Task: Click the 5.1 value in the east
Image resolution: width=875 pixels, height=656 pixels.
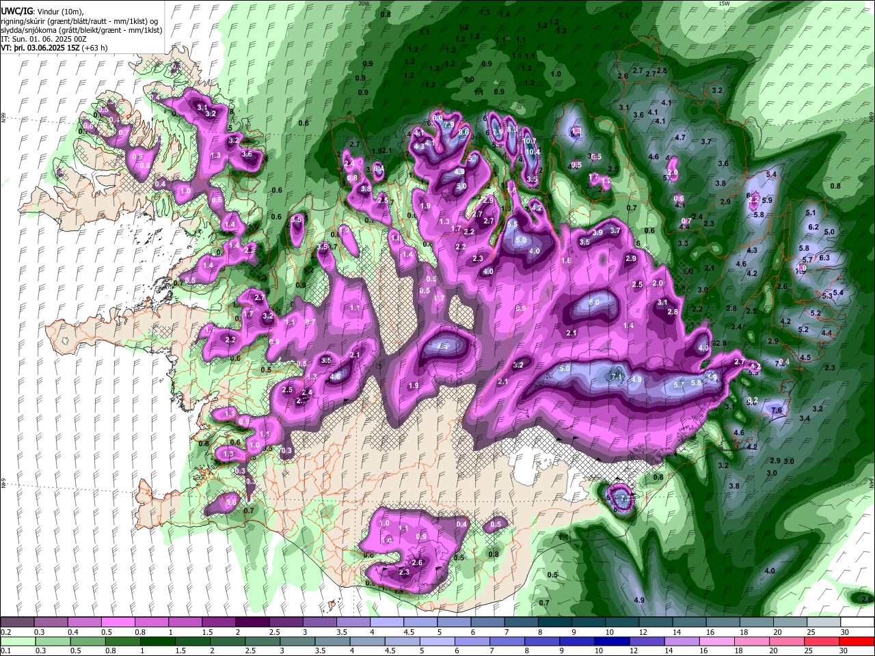Action: (811, 213)
